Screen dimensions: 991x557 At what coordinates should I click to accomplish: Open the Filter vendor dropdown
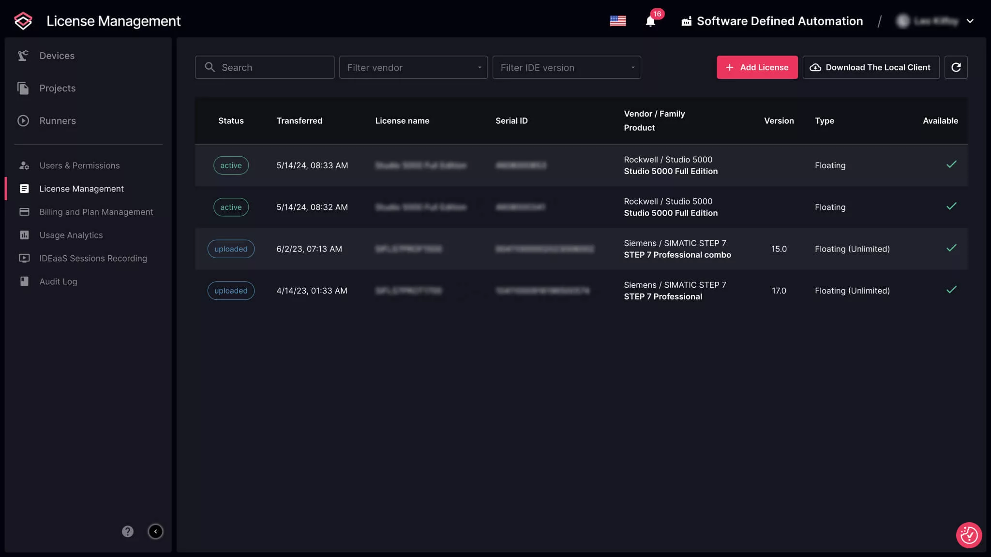click(413, 67)
